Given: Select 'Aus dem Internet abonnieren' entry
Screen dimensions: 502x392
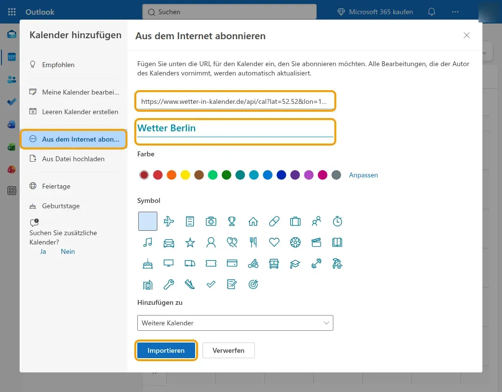Looking at the screenshot, I should tap(74, 139).
